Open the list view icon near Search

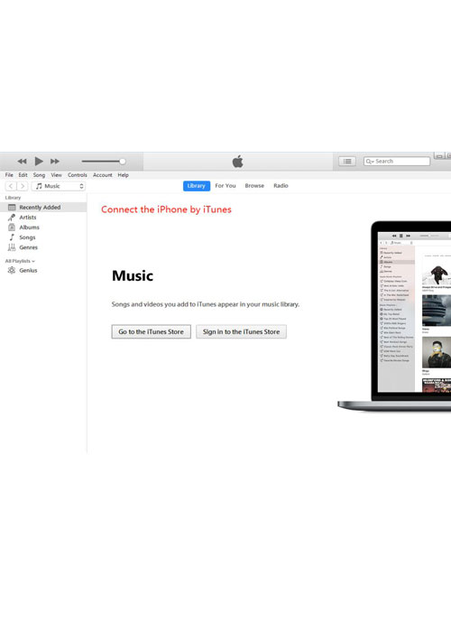346,162
